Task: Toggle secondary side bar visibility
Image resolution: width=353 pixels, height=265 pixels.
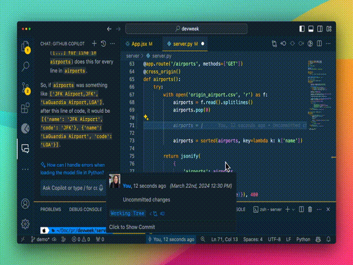Action: pos(320,29)
